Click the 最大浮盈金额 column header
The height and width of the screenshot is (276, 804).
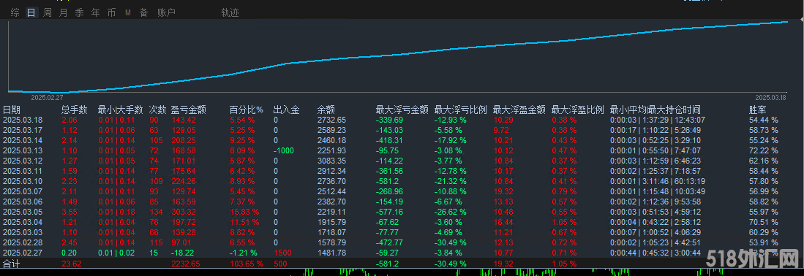tap(519, 110)
